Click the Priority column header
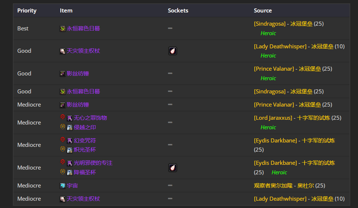Image resolution: width=358 pixels, height=208 pixels. coord(27,11)
